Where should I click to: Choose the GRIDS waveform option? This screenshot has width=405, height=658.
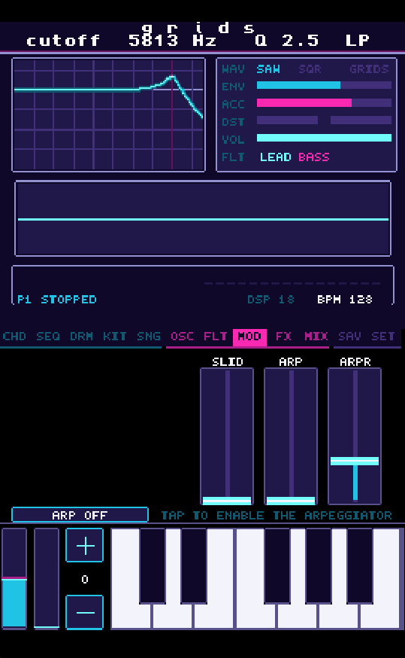pos(370,69)
